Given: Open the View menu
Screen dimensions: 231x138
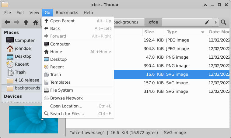Looking at the screenshot, I should pyautogui.click(x=34, y=13).
